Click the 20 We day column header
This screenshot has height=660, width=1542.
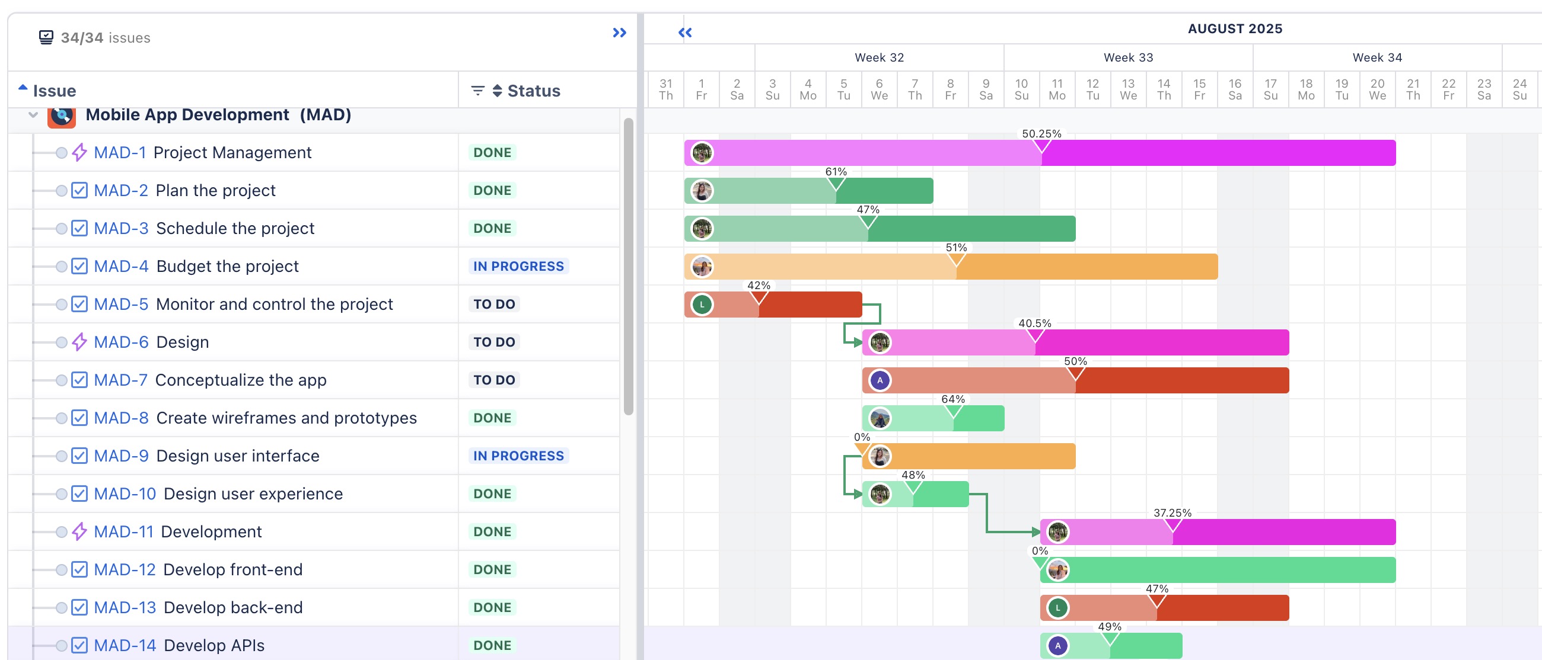click(x=1377, y=89)
